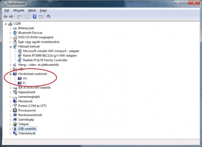This screenshot has height=147, width=202.
Task: Click the Bluetooth Devices icon
Action: coord(15,33)
